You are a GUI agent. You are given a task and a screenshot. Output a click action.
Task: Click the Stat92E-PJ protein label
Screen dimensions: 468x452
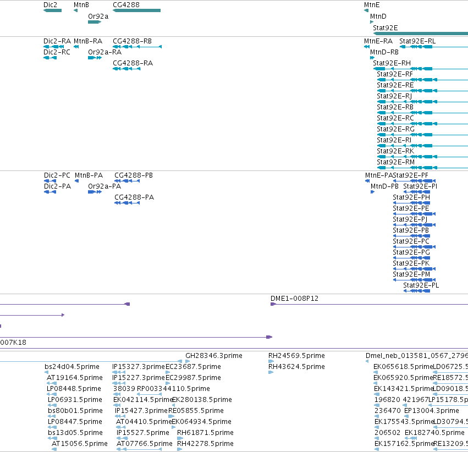(x=410, y=219)
